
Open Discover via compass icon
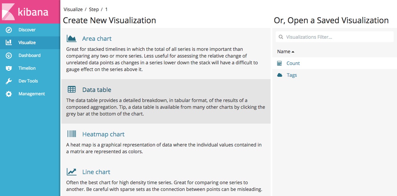(x=9, y=30)
